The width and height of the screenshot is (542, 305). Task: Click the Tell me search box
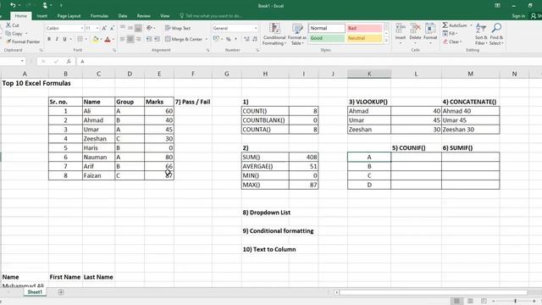pos(211,16)
